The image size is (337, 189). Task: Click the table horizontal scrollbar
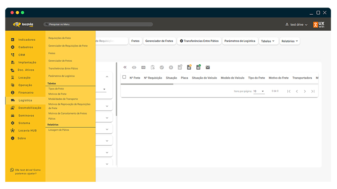[x=147, y=84]
